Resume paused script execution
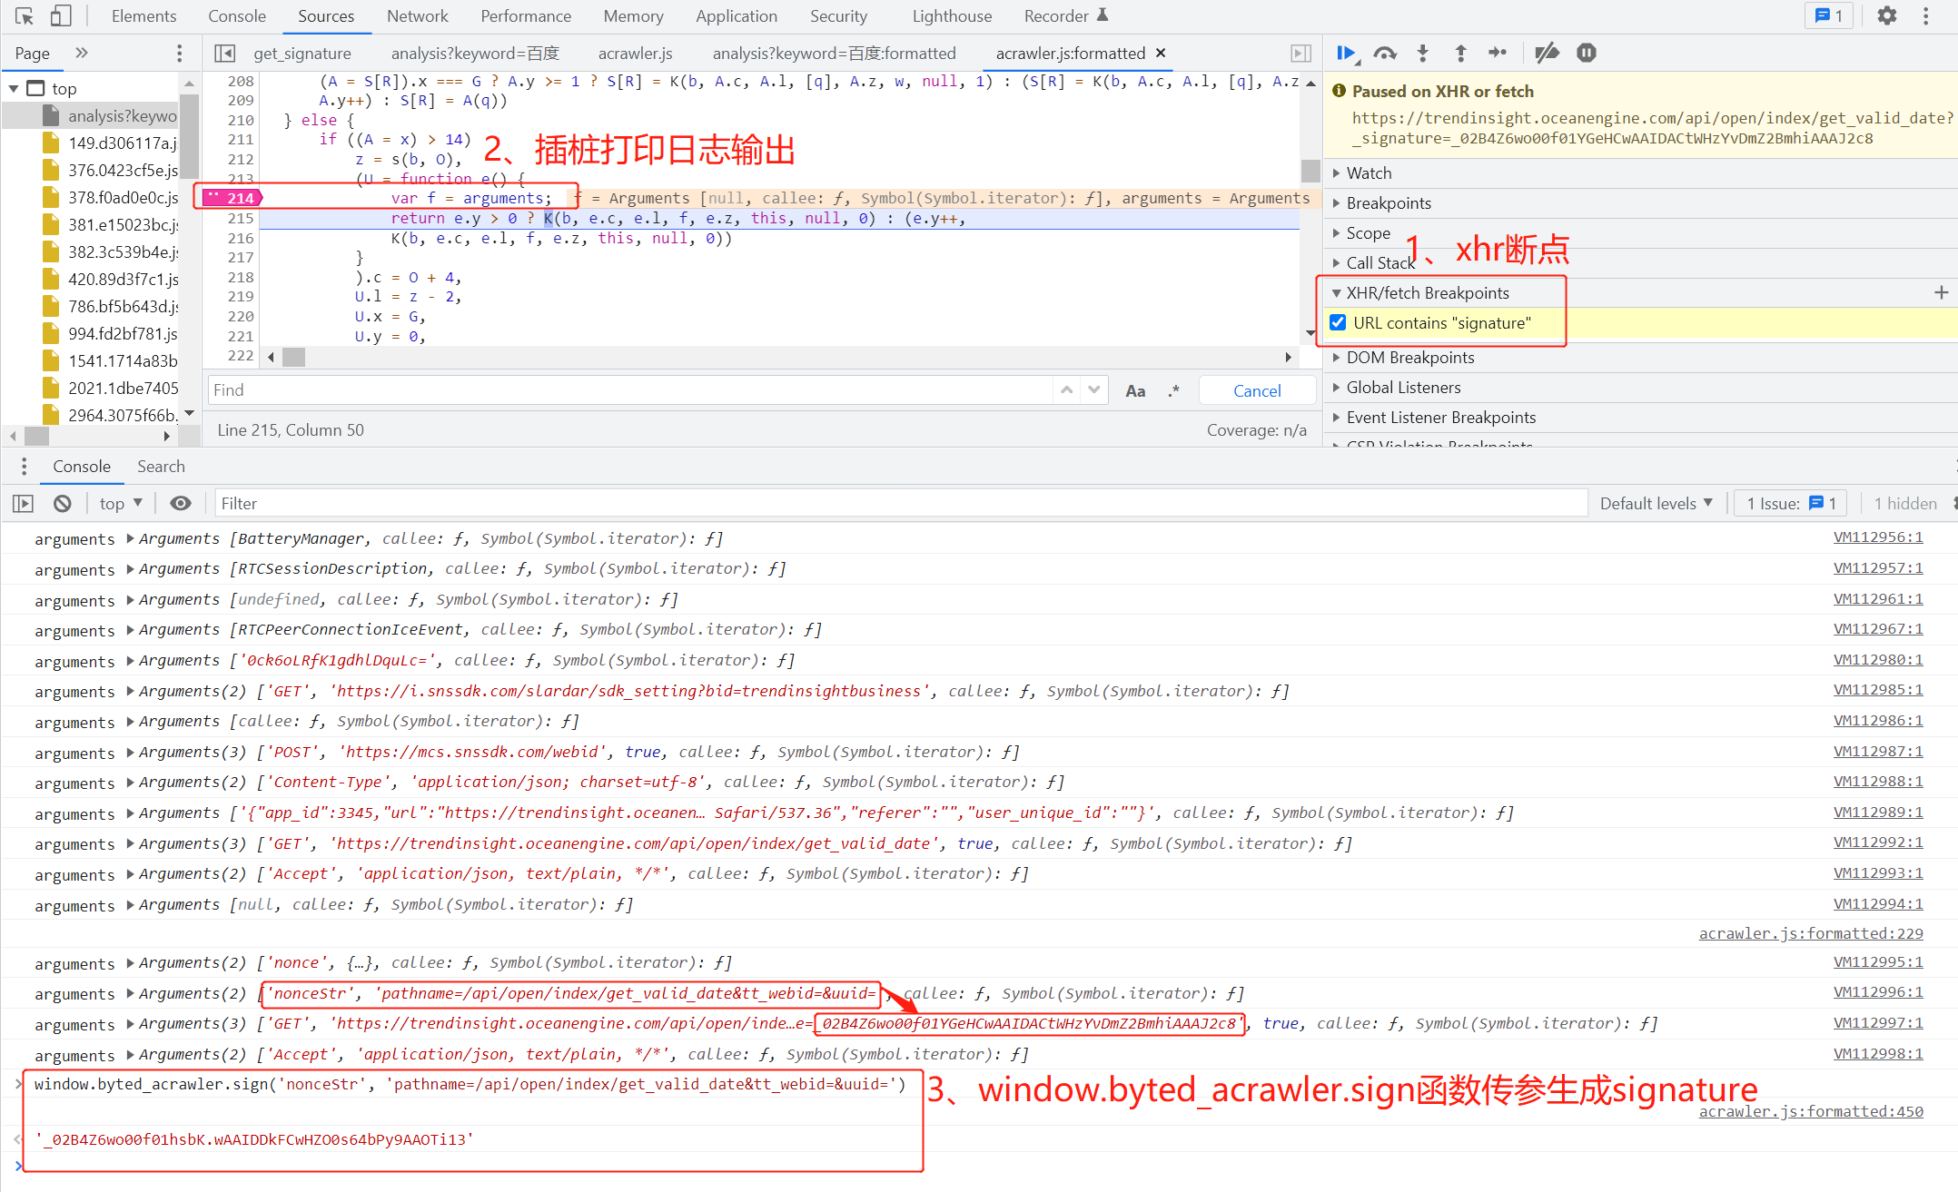 pos(1347,53)
